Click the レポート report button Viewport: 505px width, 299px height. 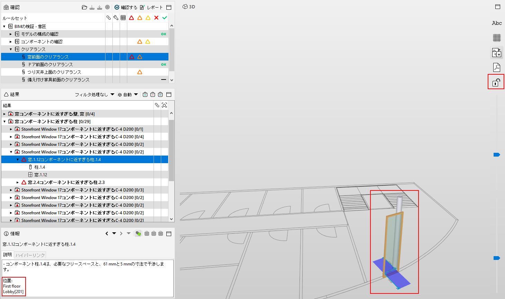tap(151, 7)
